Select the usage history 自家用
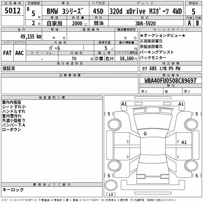 [x=54, y=23]
